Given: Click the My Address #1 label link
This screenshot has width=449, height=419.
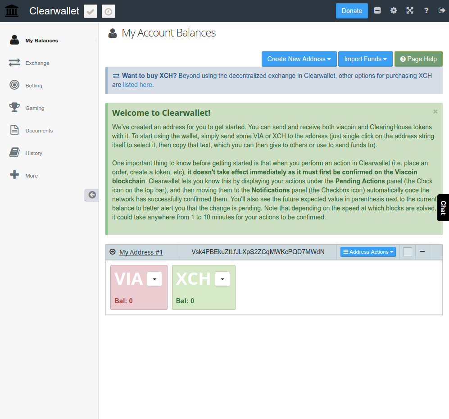Looking at the screenshot, I should pyautogui.click(x=141, y=252).
